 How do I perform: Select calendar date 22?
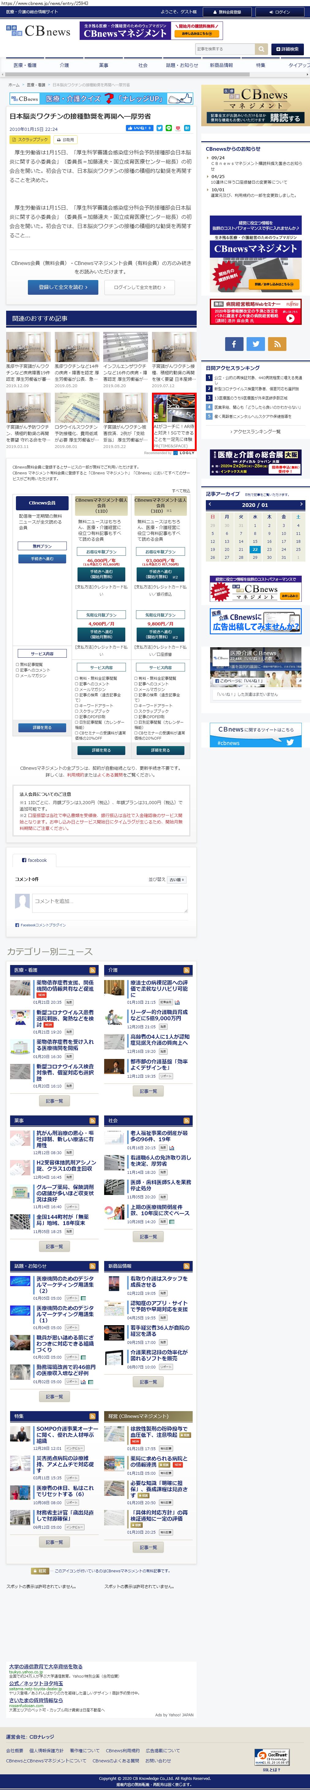(x=255, y=549)
